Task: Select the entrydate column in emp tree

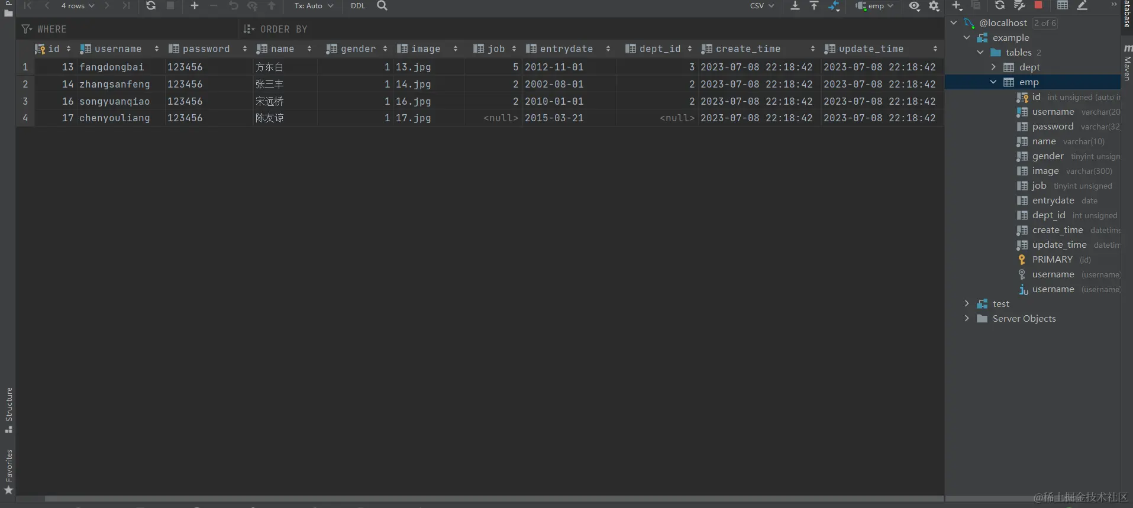Action: pyautogui.click(x=1053, y=200)
